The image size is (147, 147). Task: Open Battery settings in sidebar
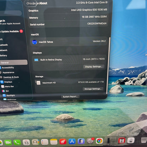pos(4,55)
